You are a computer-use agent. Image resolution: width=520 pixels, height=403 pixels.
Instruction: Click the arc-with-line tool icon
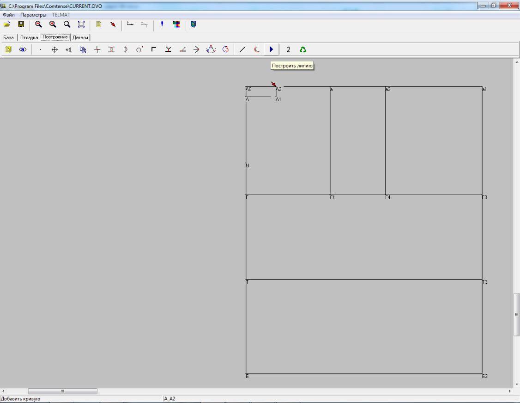tap(126, 49)
